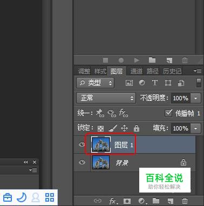Filter for pixel layers
This screenshot has height=206, width=204.
click(x=129, y=83)
